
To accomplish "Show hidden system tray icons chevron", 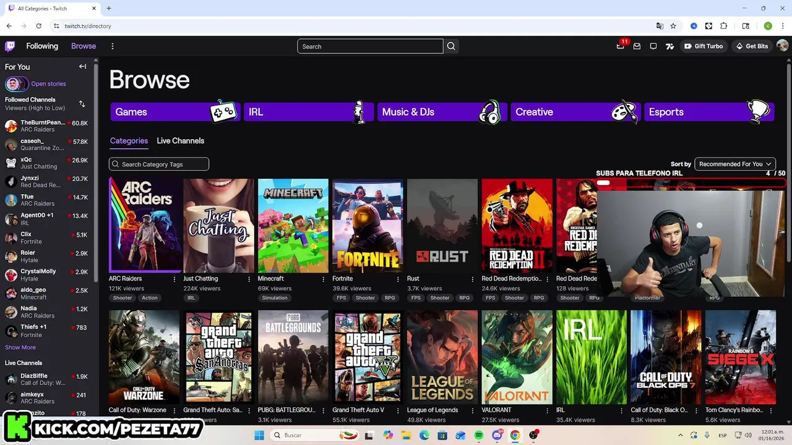I will point(680,435).
